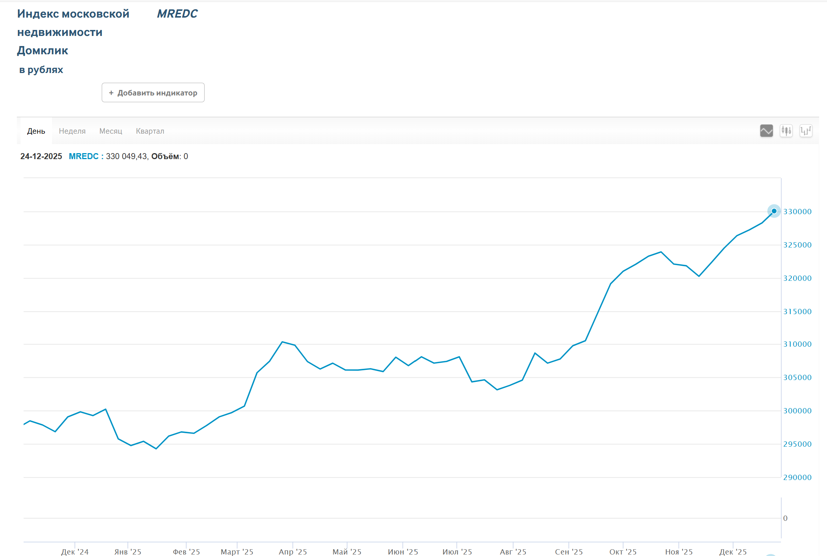The width and height of the screenshot is (827, 556).
Task: Select the Месяц interval tab
Action: (111, 131)
